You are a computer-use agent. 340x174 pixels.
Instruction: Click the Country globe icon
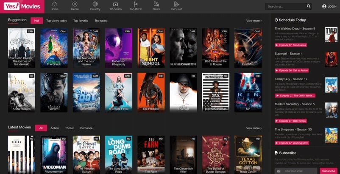95,4
